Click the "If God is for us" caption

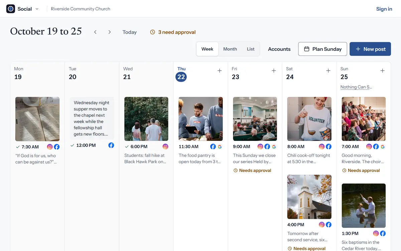(36, 159)
